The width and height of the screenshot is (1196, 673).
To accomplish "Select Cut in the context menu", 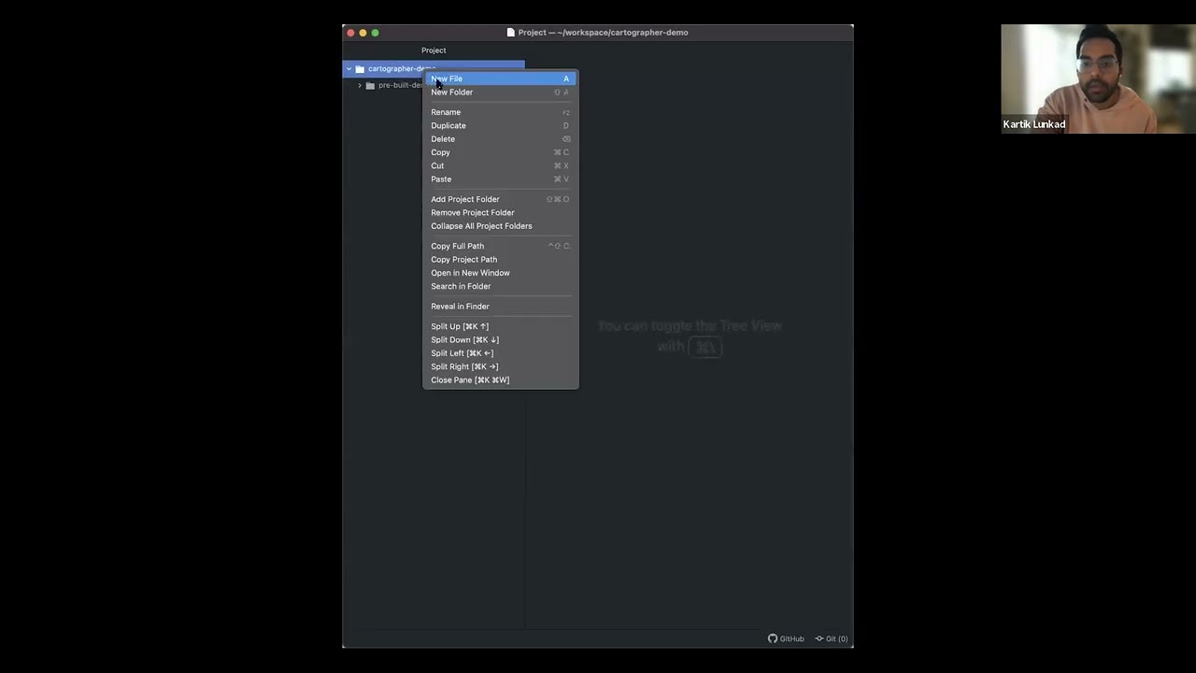I will tap(501, 165).
